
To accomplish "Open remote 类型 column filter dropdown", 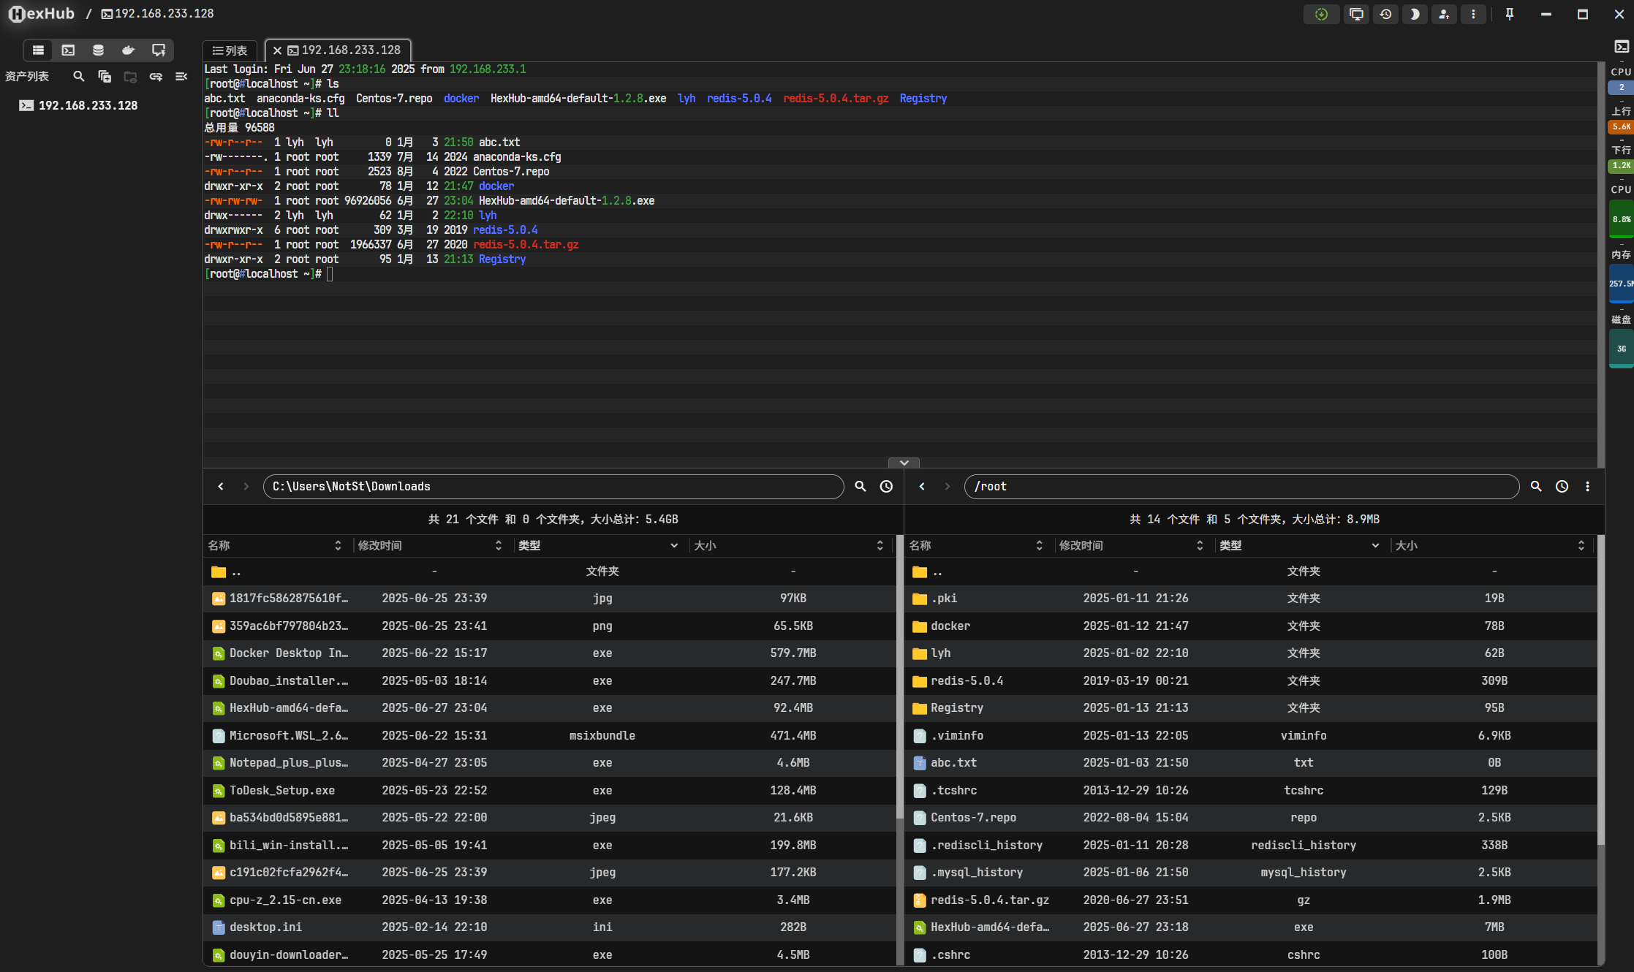I will point(1375,545).
